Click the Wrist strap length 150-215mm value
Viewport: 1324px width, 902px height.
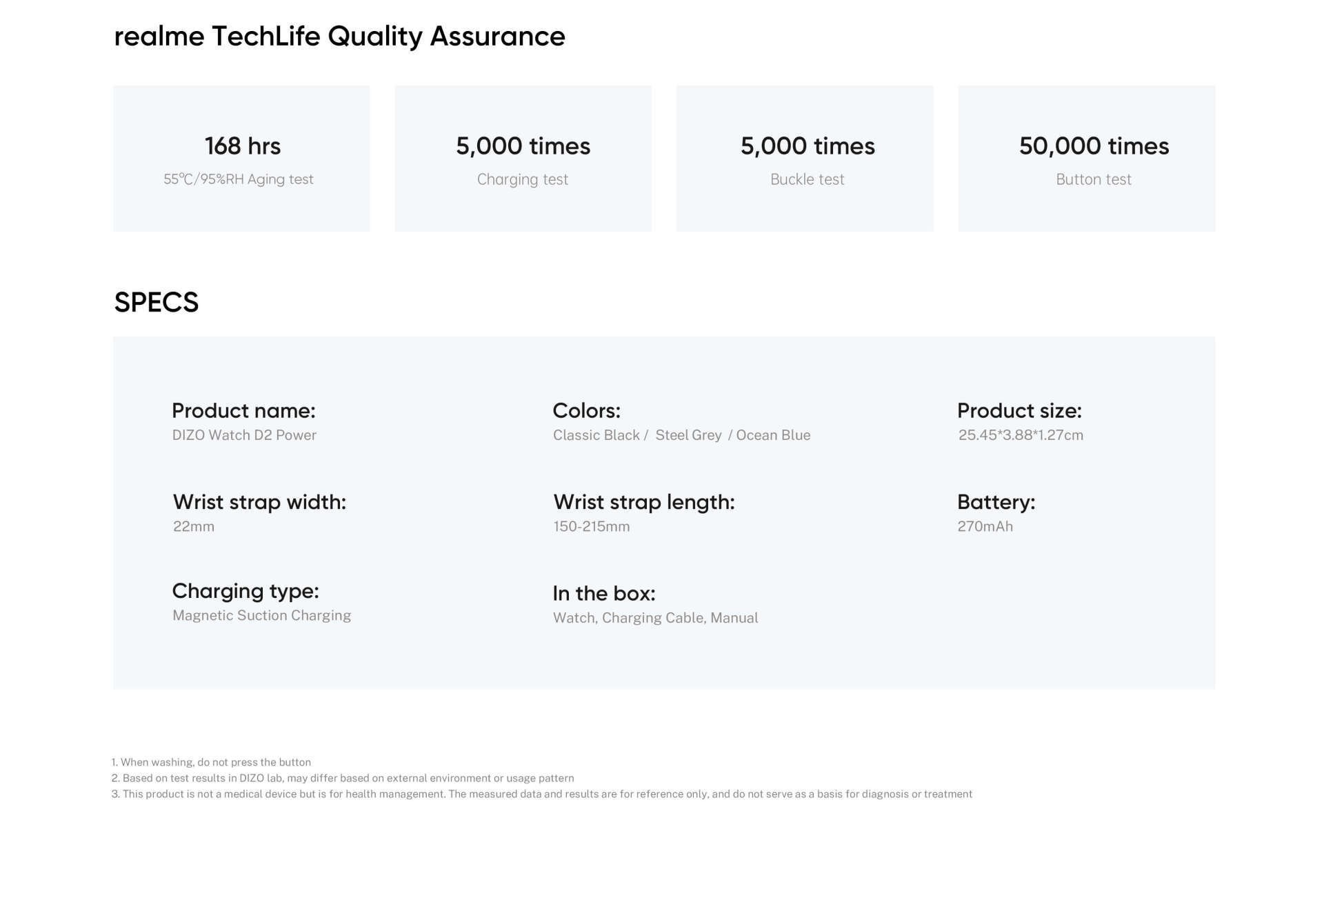tap(592, 527)
